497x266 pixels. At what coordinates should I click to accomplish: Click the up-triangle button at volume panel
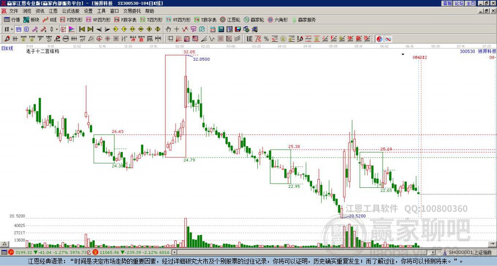pos(4,244)
